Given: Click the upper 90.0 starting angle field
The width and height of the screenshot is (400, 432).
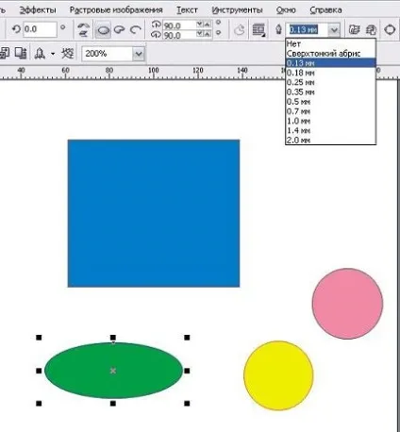Looking at the screenshot, I should pos(178,25).
